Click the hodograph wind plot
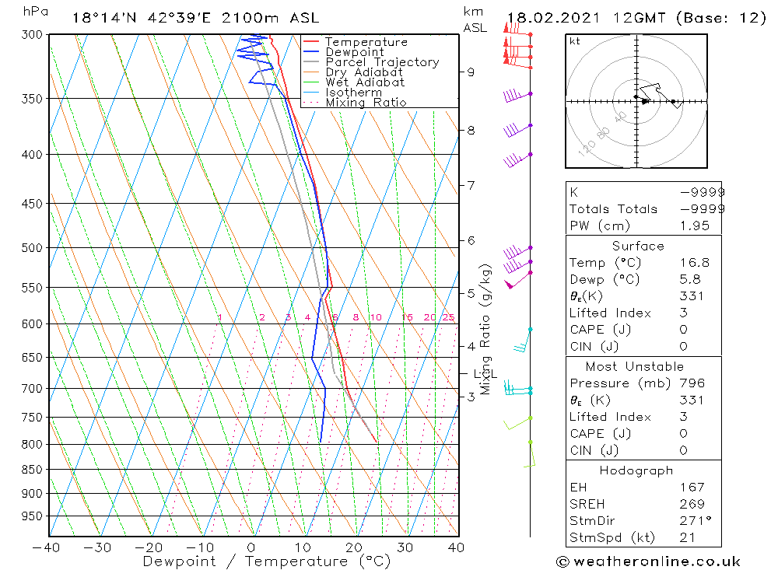778x570 pixels. pos(636,101)
